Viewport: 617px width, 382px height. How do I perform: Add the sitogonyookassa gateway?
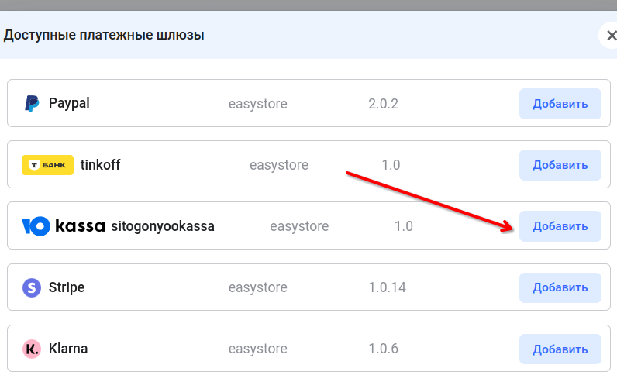click(560, 226)
